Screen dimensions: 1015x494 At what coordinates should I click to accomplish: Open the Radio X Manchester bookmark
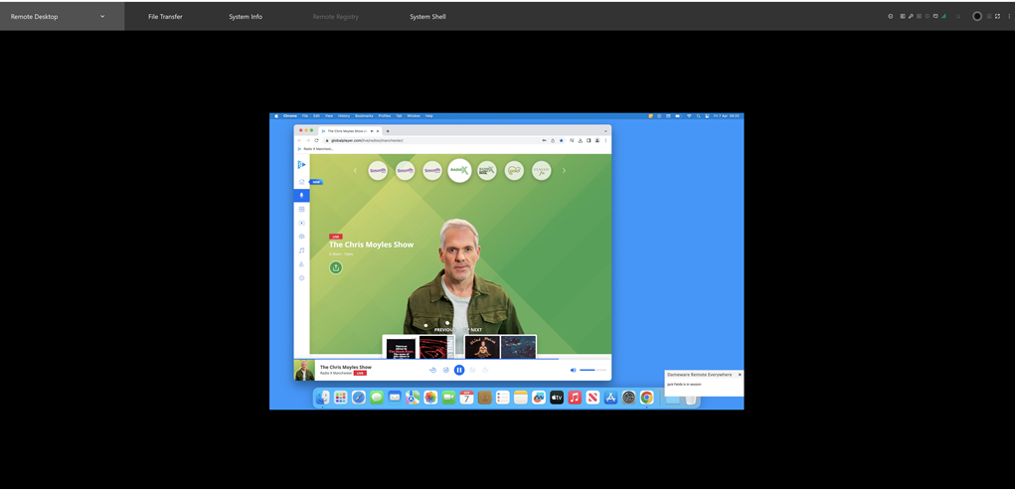[315, 149]
